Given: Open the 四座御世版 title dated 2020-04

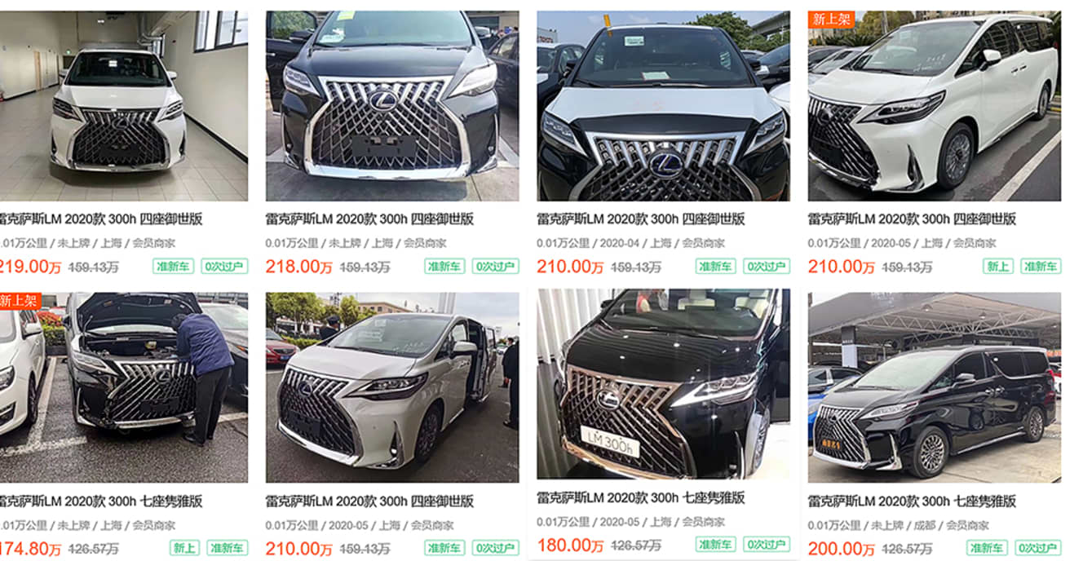Looking at the screenshot, I should (640, 219).
